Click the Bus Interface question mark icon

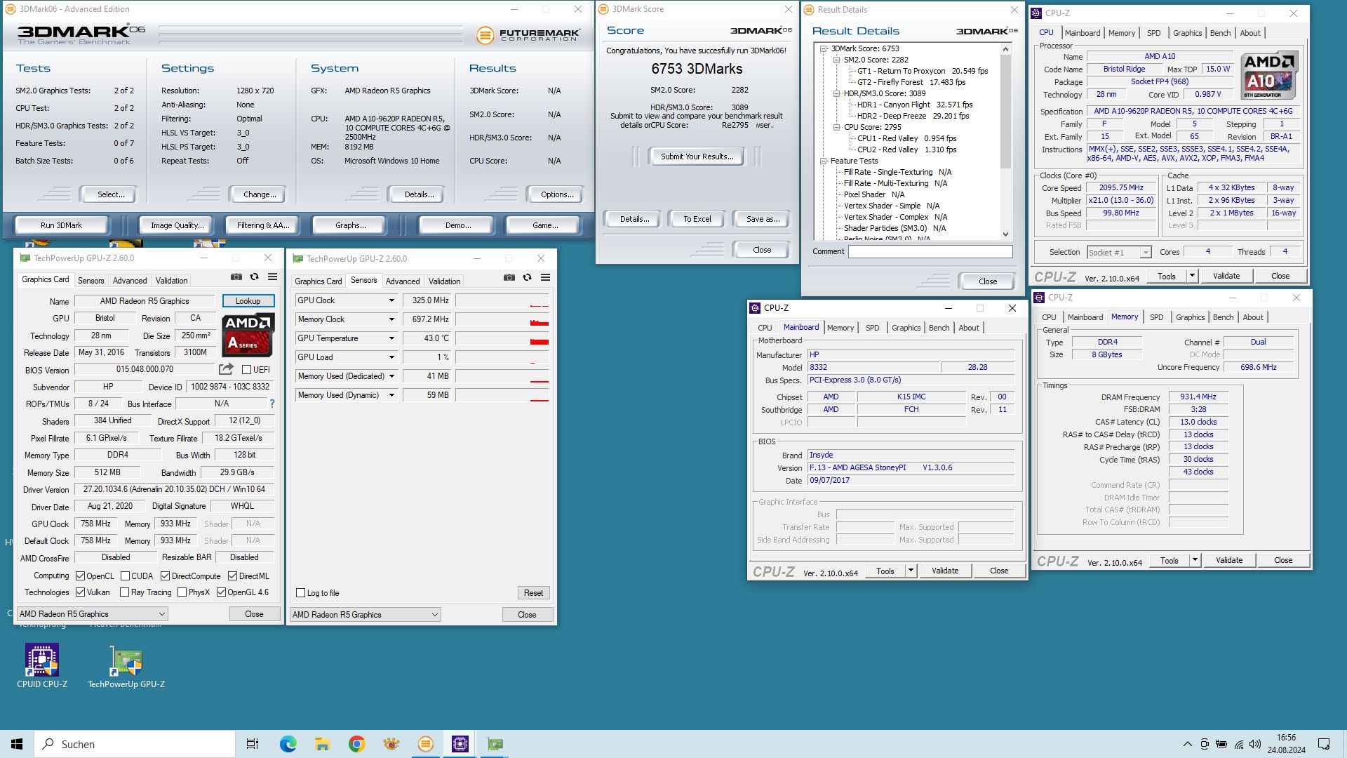pyautogui.click(x=272, y=404)
